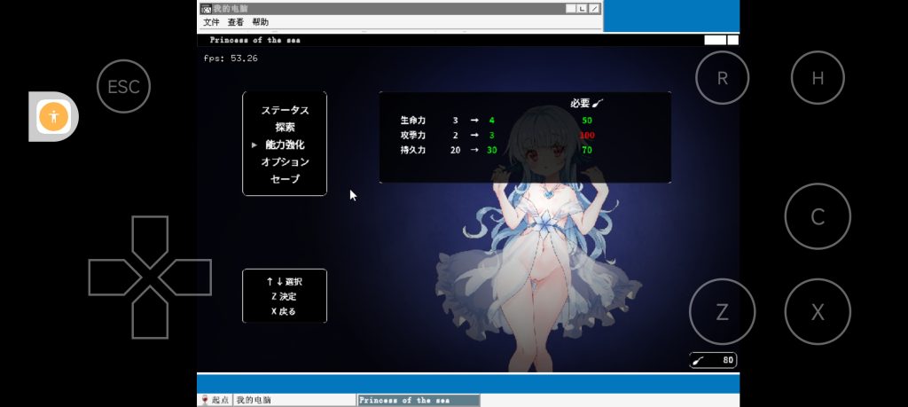908x407 pixels.
Task: Click the fps counter text
Action: pyautogui.click(x=231, y=59)
